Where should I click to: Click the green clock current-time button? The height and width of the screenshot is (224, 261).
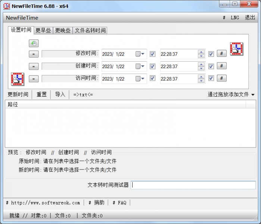click(x=34, y=43)
